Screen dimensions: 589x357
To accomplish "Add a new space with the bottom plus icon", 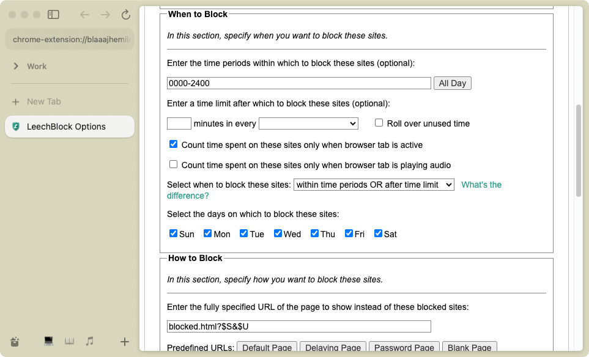I will pyautogui.click(x=124, y=342).
